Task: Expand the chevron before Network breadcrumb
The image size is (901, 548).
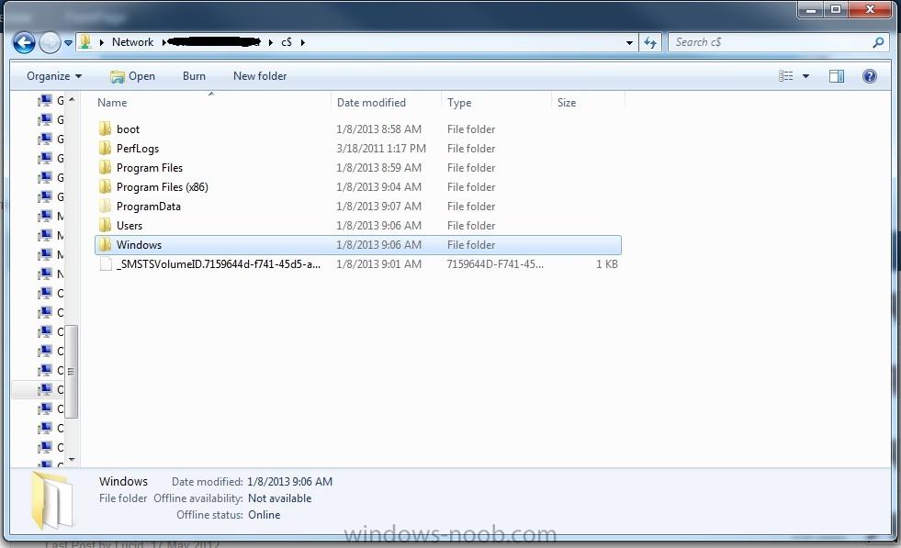Action: [x=102, y=42]
